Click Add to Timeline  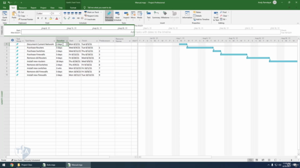[201, 20]
